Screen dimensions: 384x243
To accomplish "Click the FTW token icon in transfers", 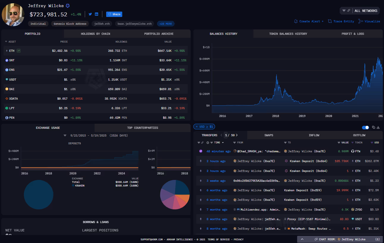I will coord(353,151).
